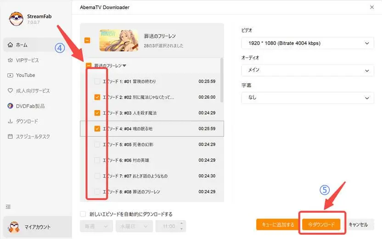Click the DVDFab product icon

(x=10, y=106)
